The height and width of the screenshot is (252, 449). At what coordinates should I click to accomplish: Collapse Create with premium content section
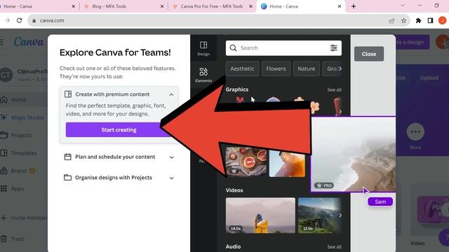[x=171, y=94]
